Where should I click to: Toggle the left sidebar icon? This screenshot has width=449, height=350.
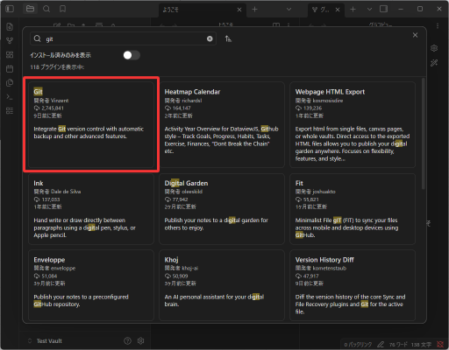pyautogui.click(x=10, y=9)
